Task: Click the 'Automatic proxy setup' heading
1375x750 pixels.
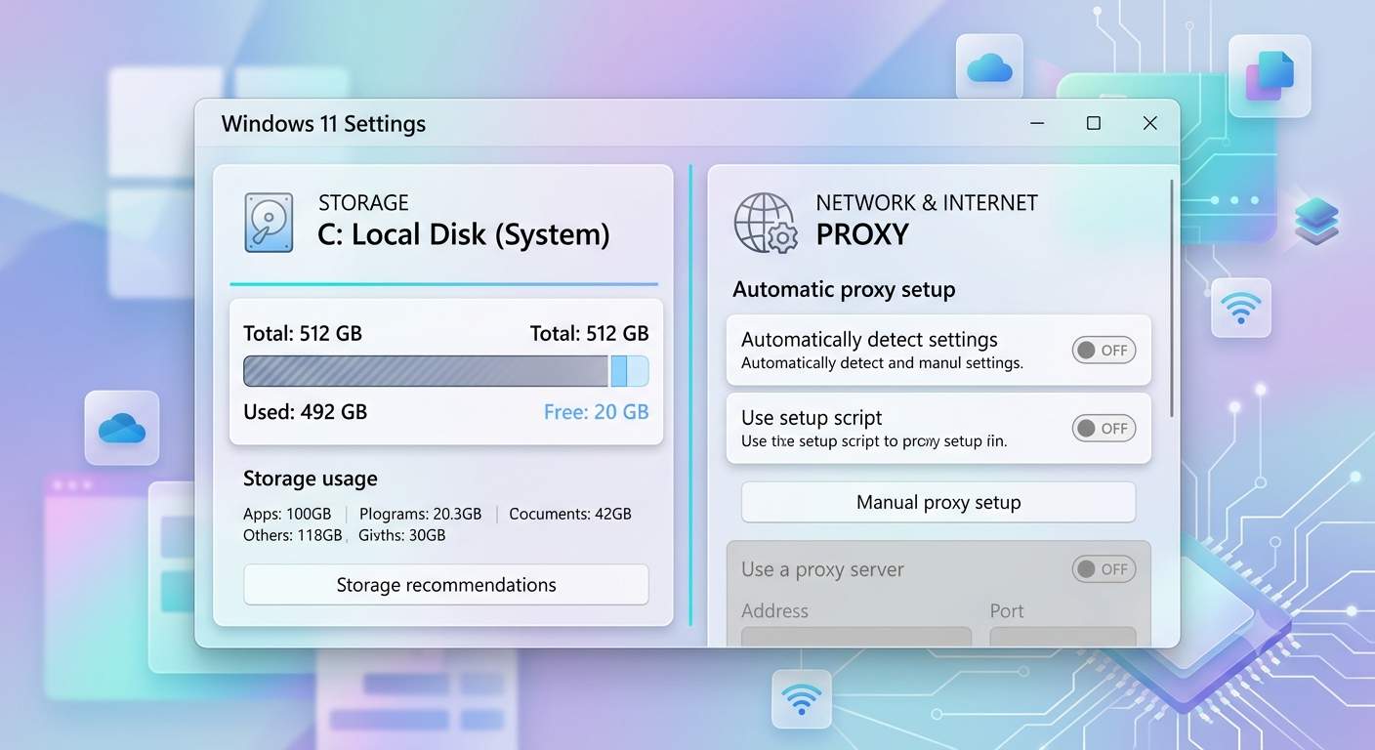Action: (x=844, y=290)
